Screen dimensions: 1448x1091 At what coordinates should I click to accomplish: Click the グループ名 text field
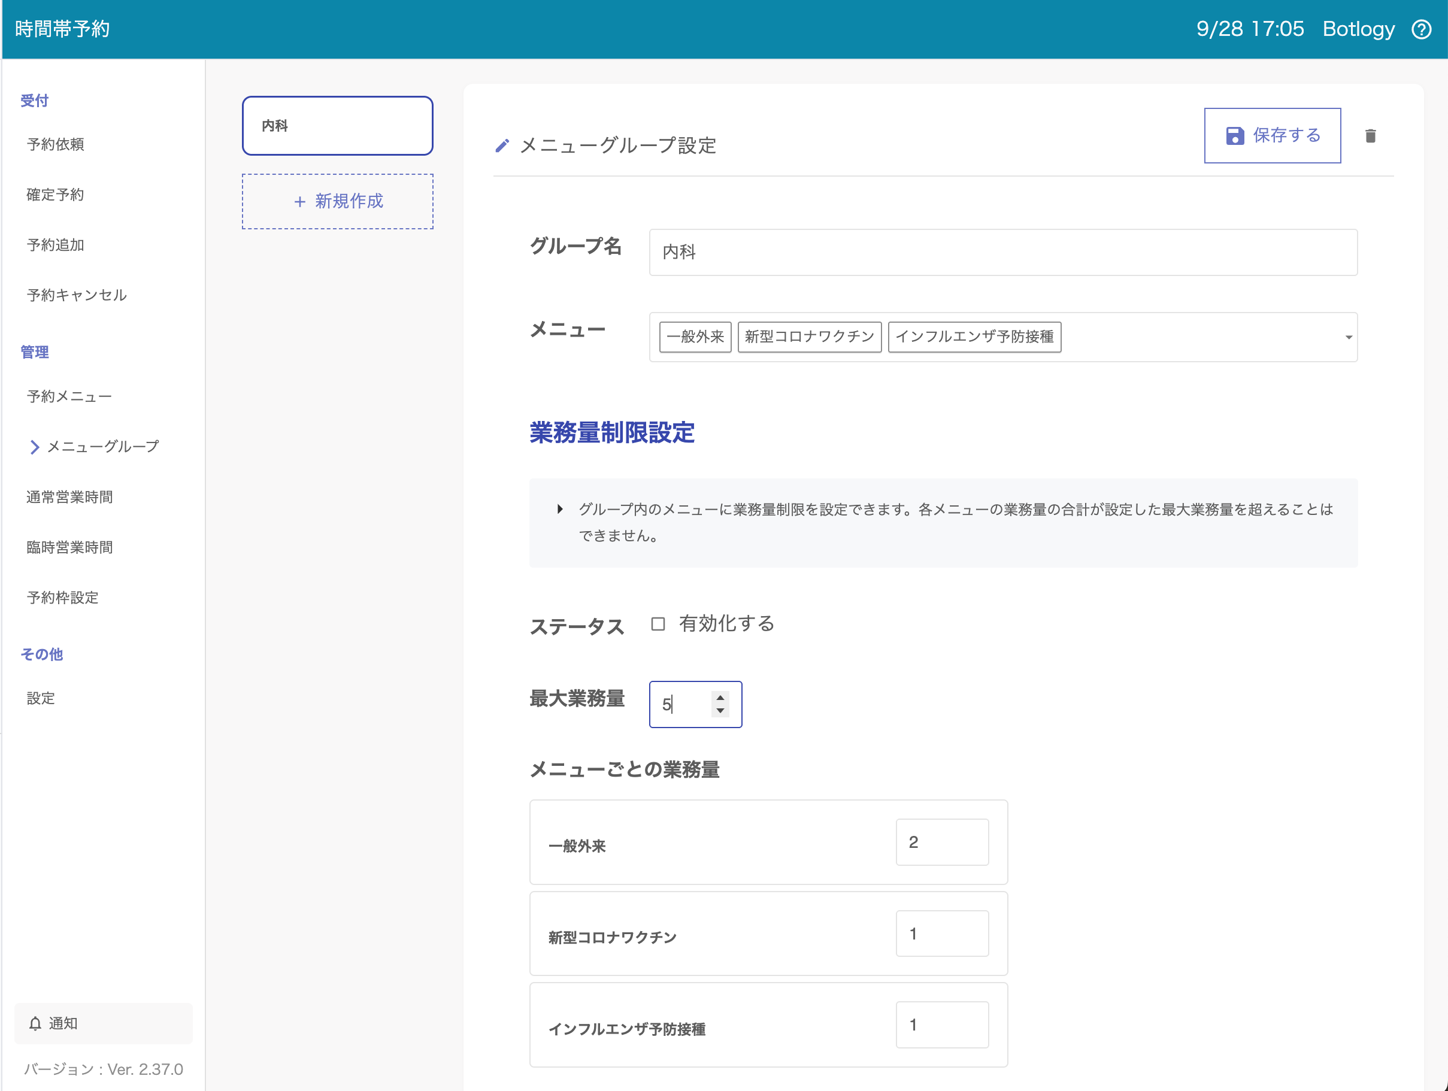(x=1002, y=253)
